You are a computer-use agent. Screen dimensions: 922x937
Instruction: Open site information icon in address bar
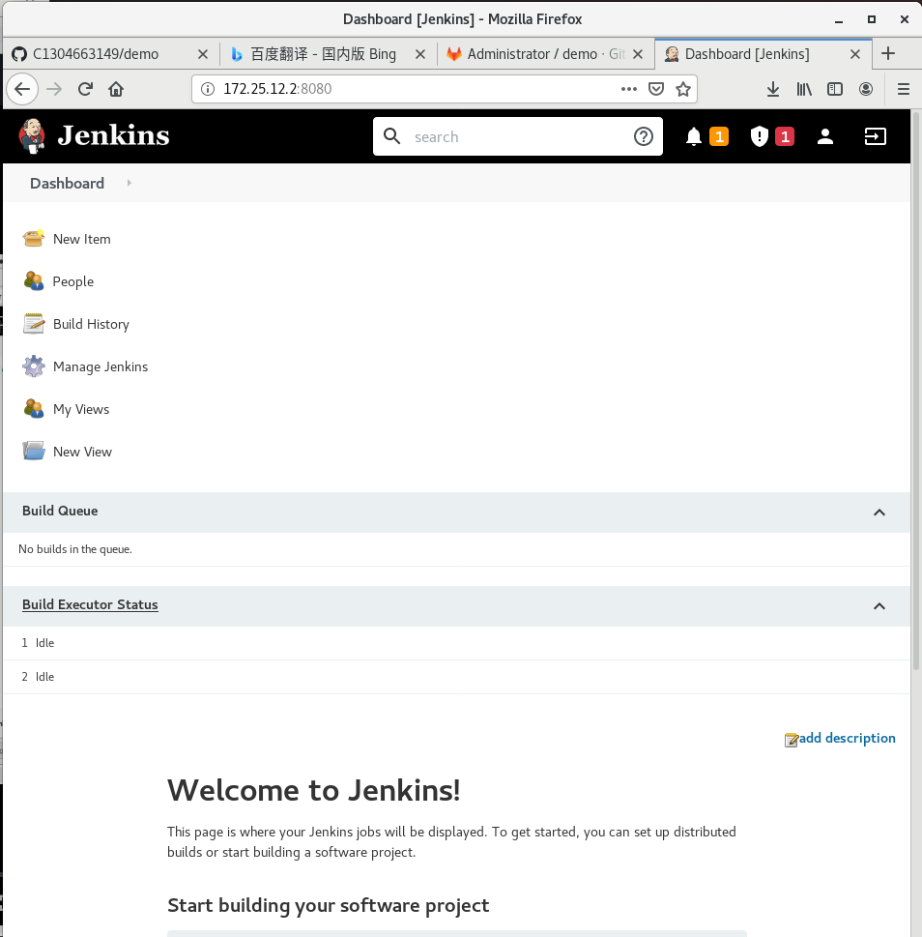pyautogui.click(x=207, y=89)
